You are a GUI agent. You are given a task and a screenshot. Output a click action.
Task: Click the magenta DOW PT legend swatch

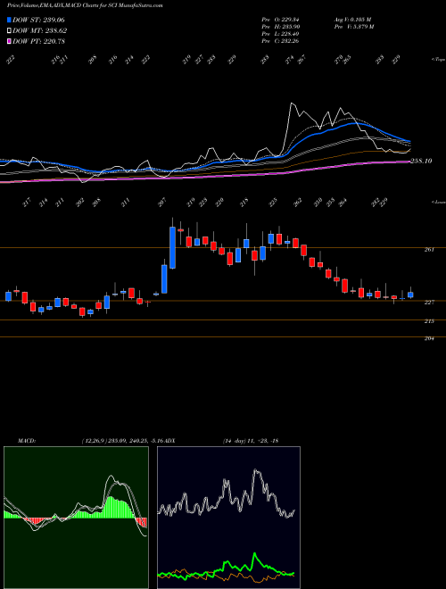pos(9,41)
